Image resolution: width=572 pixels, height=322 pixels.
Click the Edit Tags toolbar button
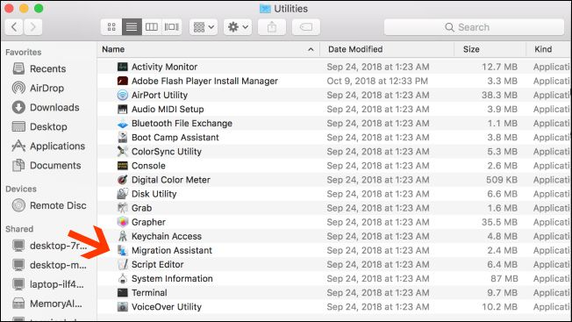306,27
